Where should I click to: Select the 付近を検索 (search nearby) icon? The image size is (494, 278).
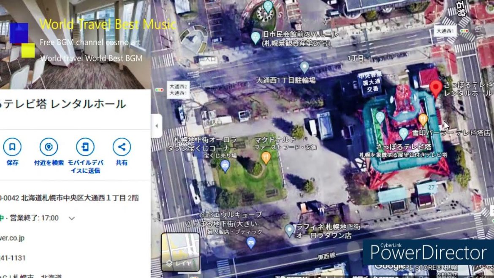coord(49,147)
